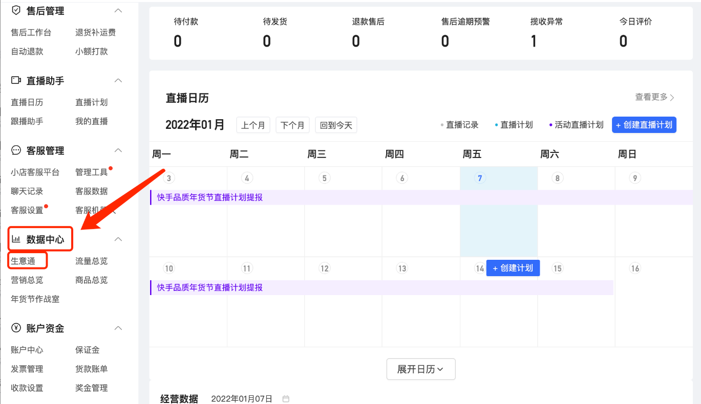The image size is (701, 404).
Task: Collapse the 客服管理 section
Action: [x=118, y=150]
